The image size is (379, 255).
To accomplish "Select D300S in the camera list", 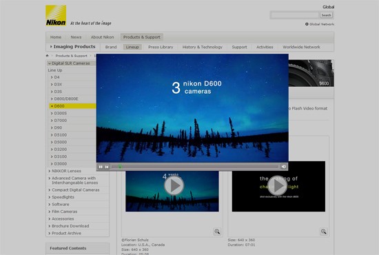I will coord(61,113).
